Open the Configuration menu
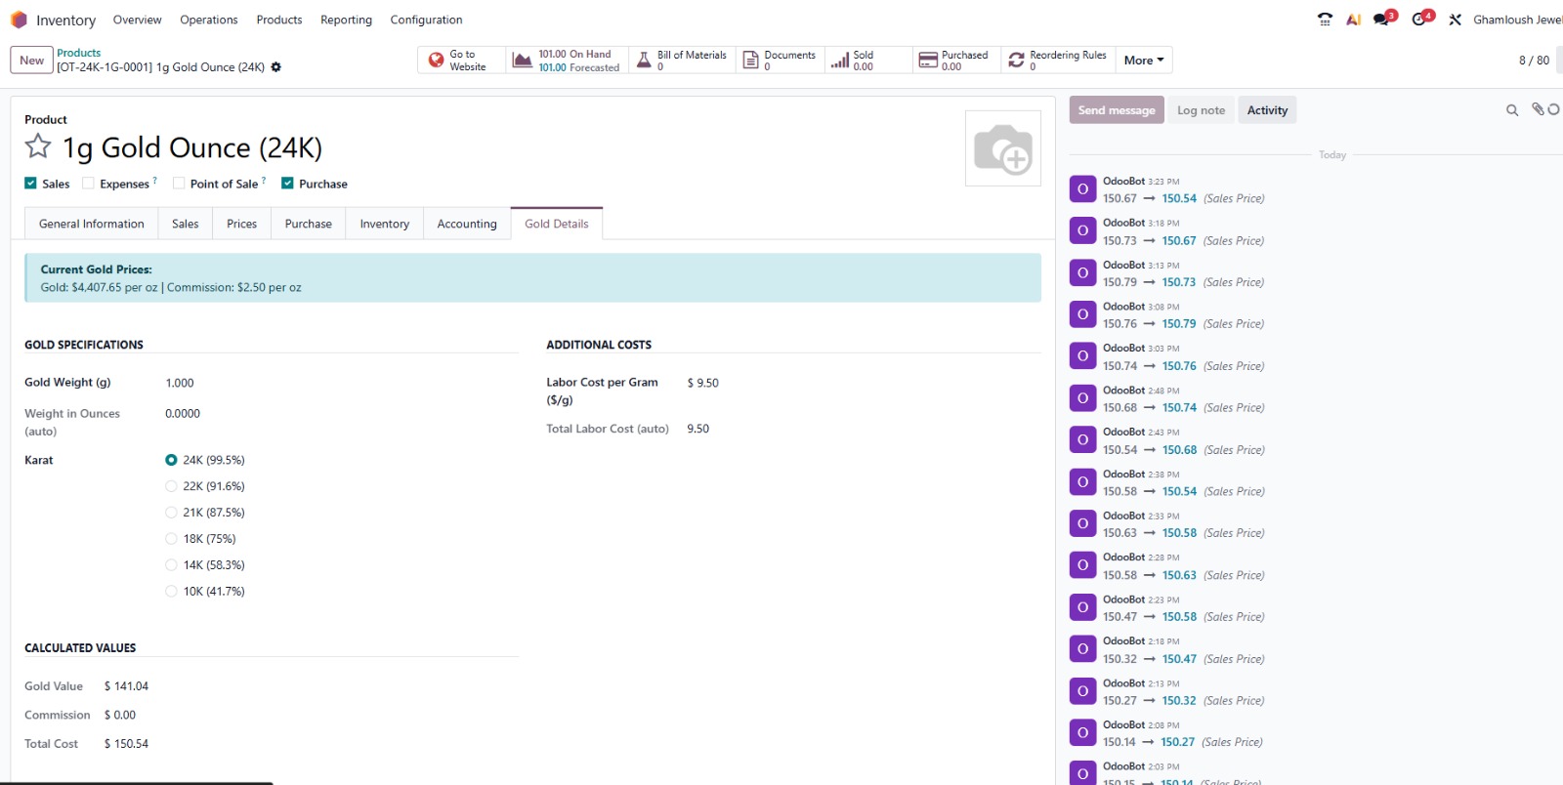Image resolution: width=1563 pixels, height=785 pixels. pyautogui.click(x=426, y=20)
